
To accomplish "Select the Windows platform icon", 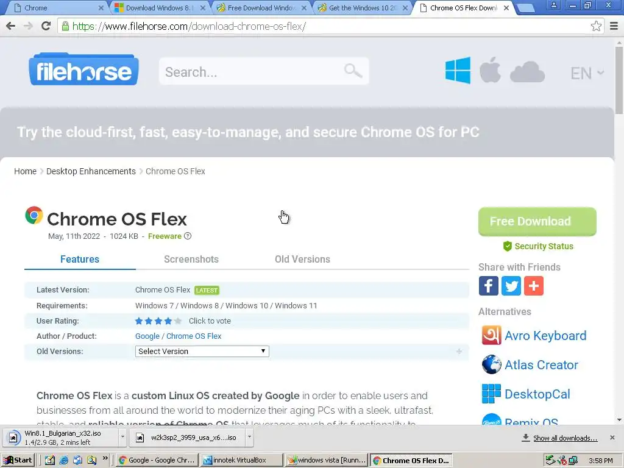I will (x=458, y=71).
